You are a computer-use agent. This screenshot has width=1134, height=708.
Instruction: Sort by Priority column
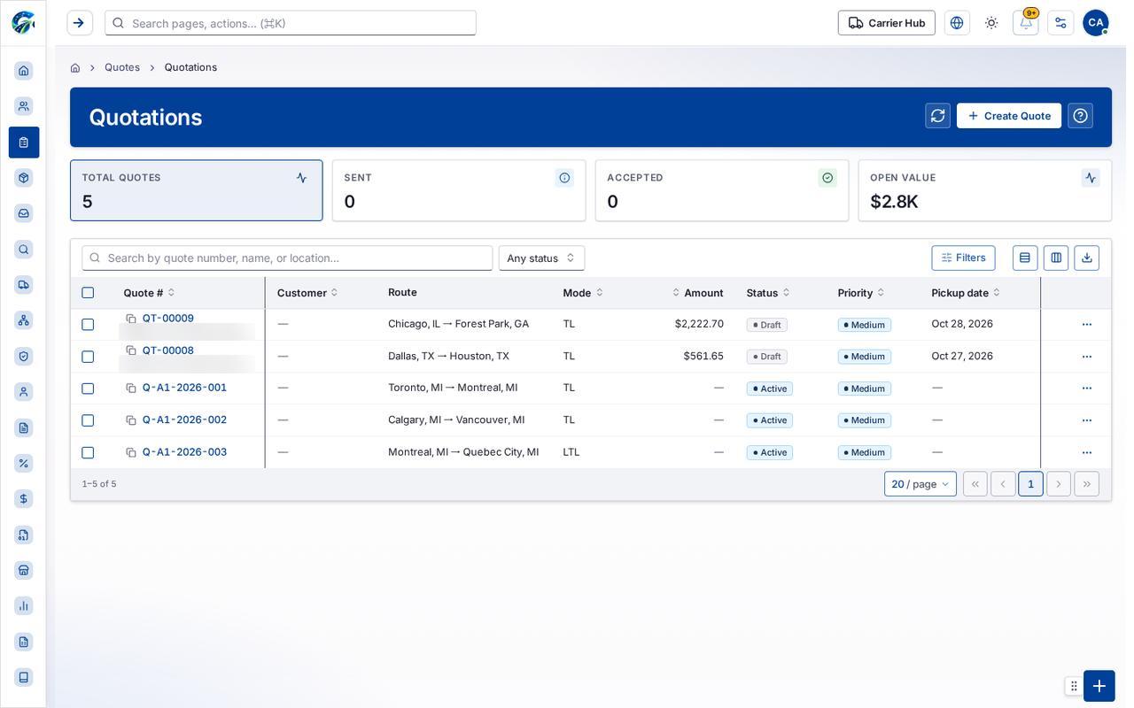coord(861,293)
